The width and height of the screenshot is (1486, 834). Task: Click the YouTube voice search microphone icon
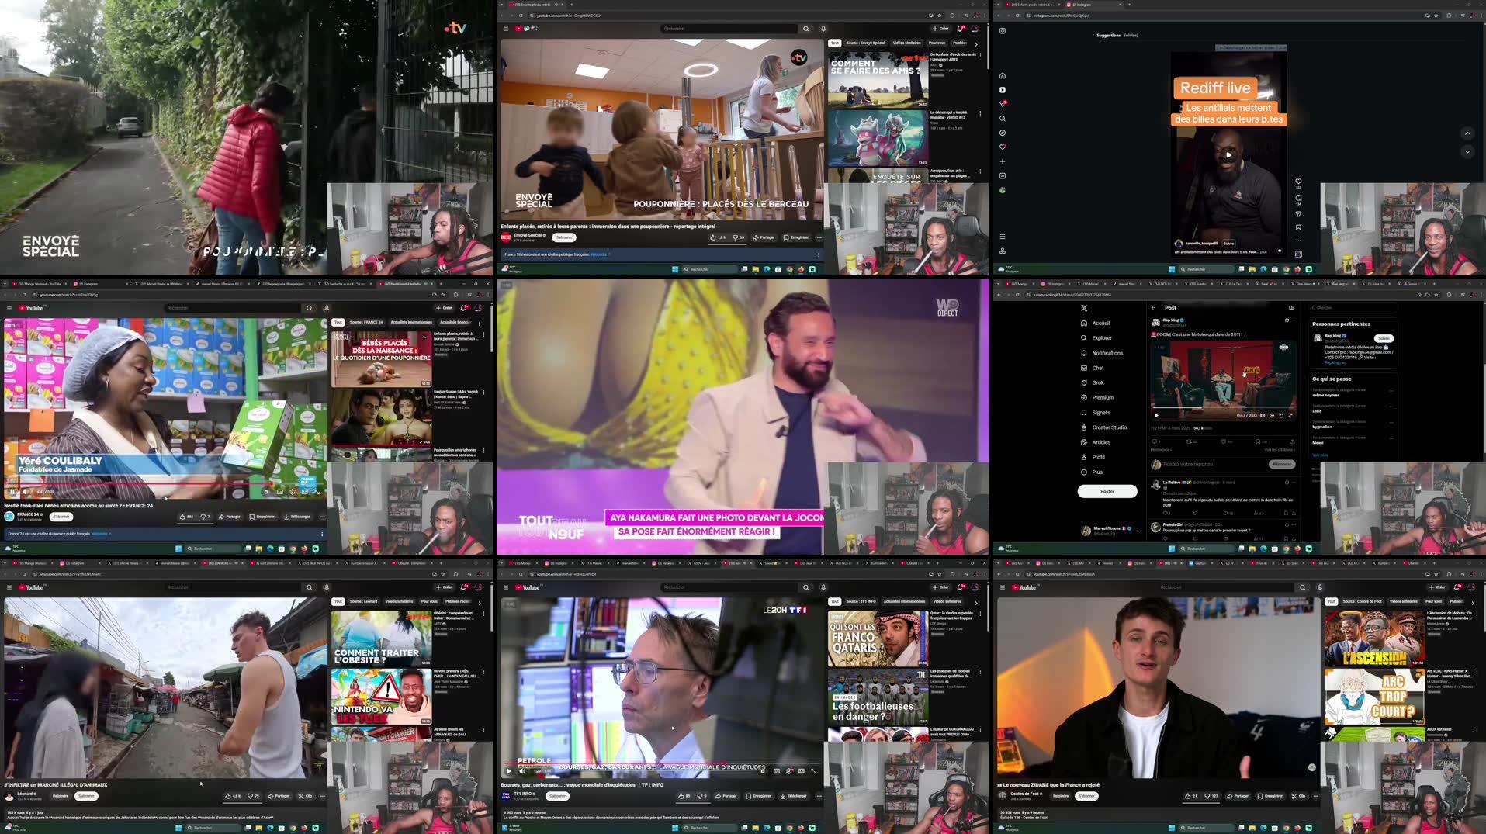click(x=823, y=29)
